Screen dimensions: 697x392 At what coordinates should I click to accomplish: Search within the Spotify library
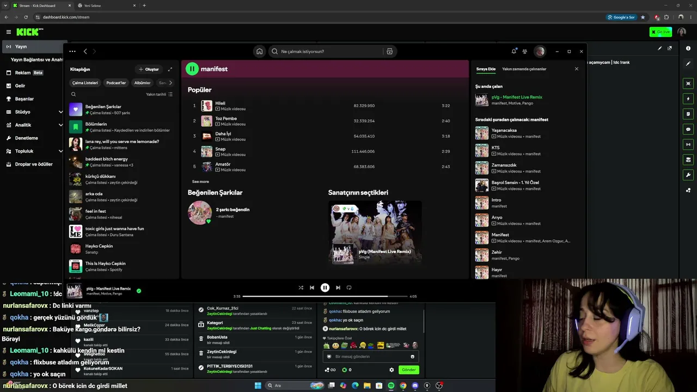pyautogui.click(x=74, y=94)
